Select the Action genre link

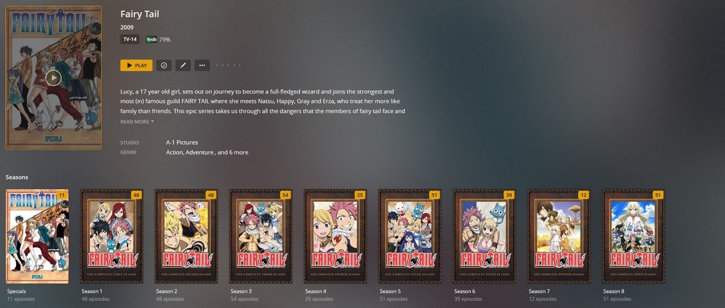(x=175, y=152)
